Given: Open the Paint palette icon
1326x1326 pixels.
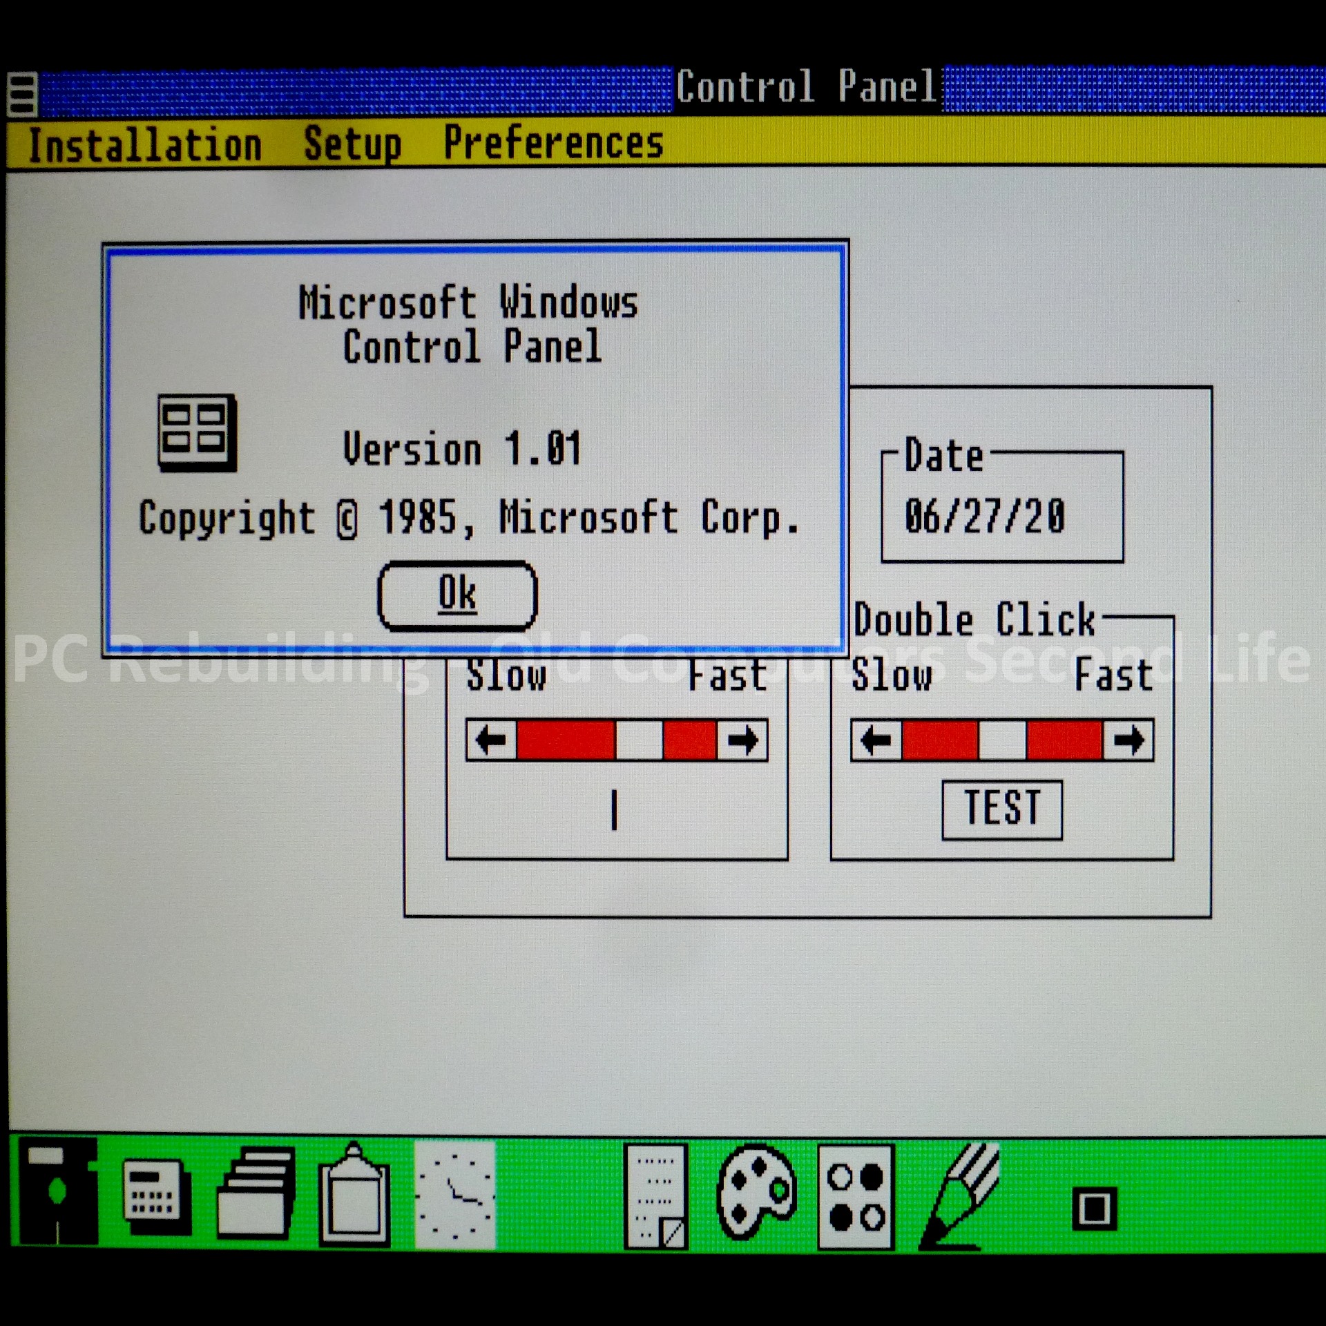Looking at the screenshot, I should (756, 1193).
